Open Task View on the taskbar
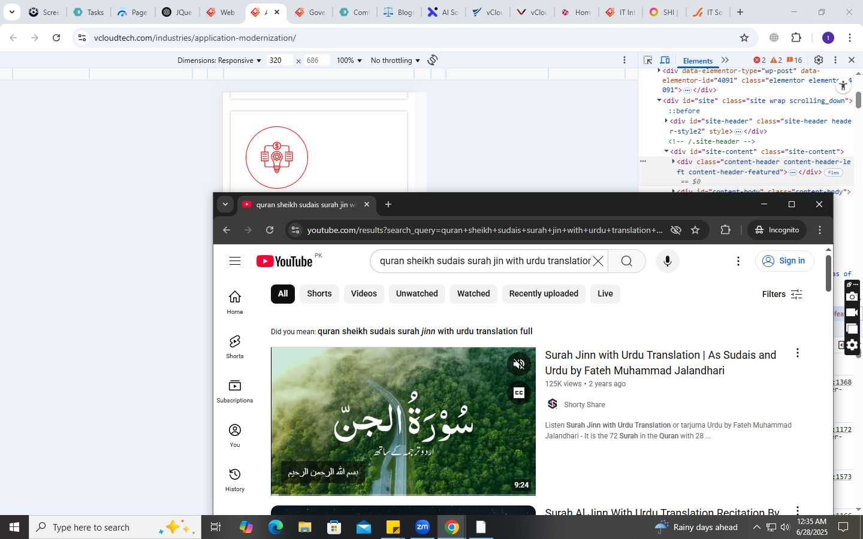The image size is (863, 539). click(x=216, y=527)
